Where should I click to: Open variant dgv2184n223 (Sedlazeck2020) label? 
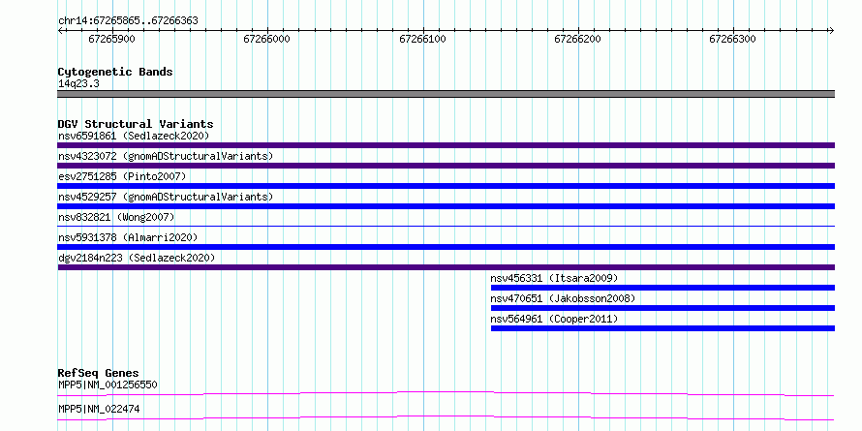[x=137, y=258]
